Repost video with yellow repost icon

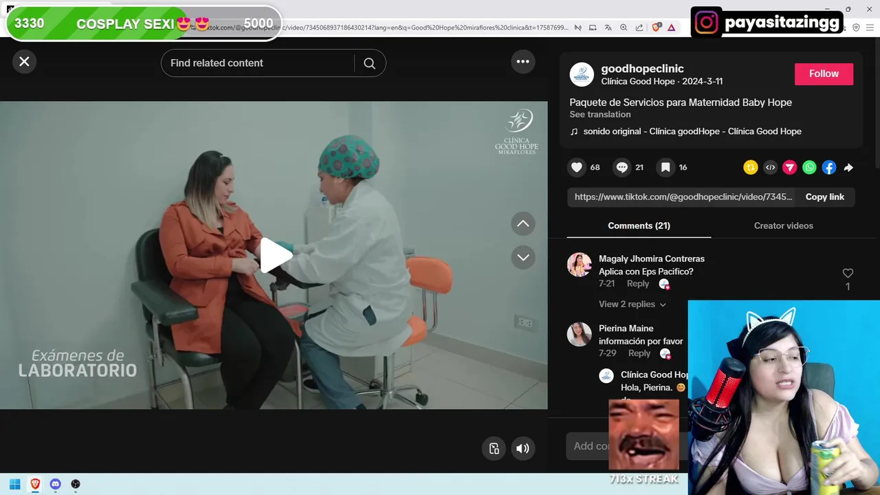click(x=751, y=167)
